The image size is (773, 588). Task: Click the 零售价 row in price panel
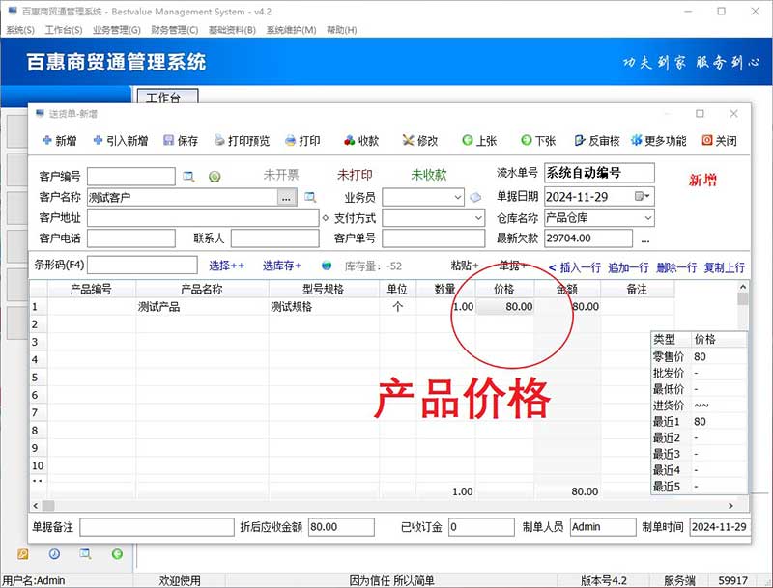pos(699,356)
